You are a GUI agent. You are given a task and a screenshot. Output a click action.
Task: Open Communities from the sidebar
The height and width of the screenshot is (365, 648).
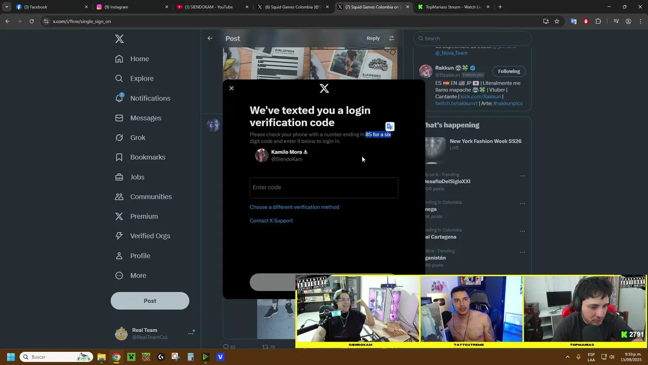pos(143,197)
